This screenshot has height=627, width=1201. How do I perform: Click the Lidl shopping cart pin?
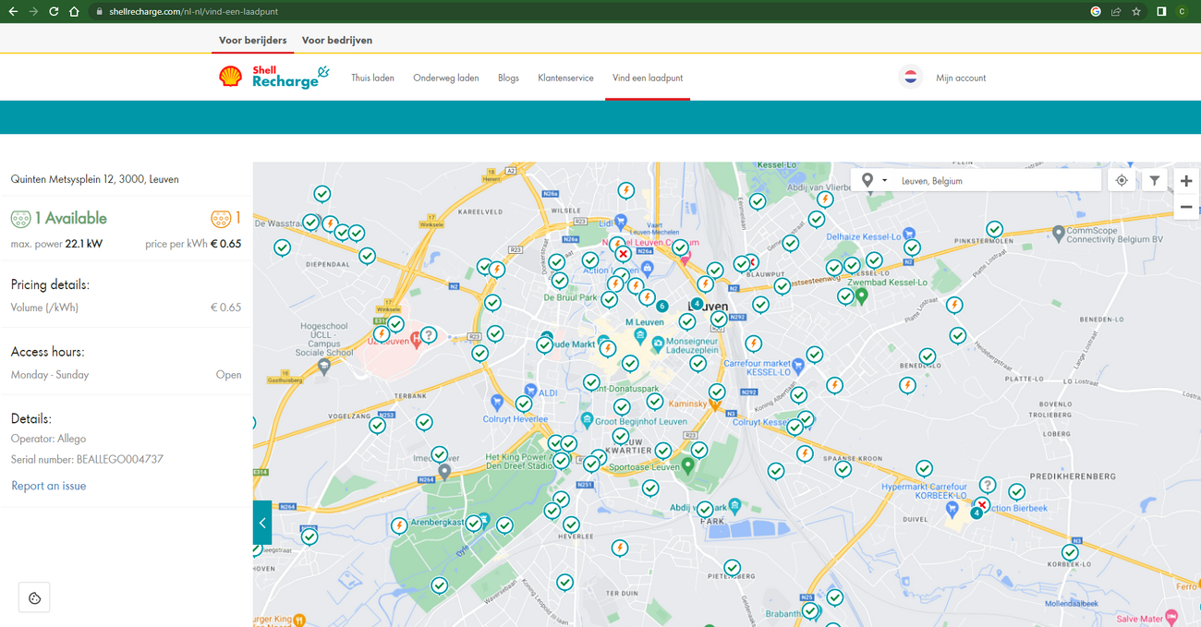(621, 223)
